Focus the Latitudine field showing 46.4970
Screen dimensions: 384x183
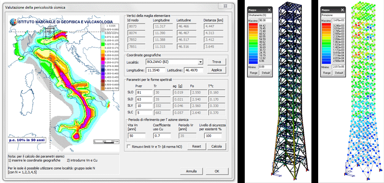click(x=193, y=71)
